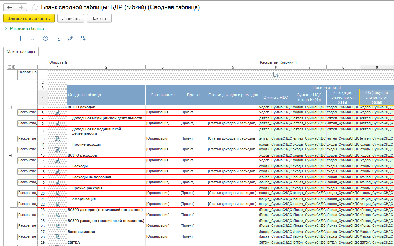Click the magnifier icon in row 6
Screen dimensions: 394x246
[57, 113]
